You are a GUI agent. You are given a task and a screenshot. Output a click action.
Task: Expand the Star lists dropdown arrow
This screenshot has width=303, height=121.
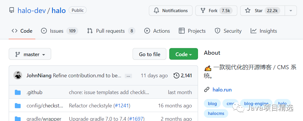tap(291, 11)
